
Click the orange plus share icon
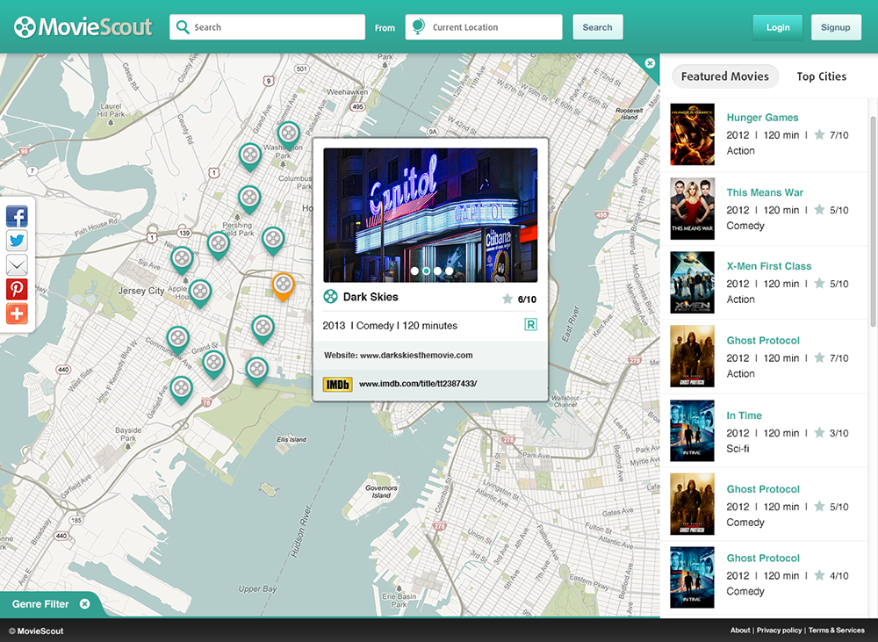click(x=17, y=314)
